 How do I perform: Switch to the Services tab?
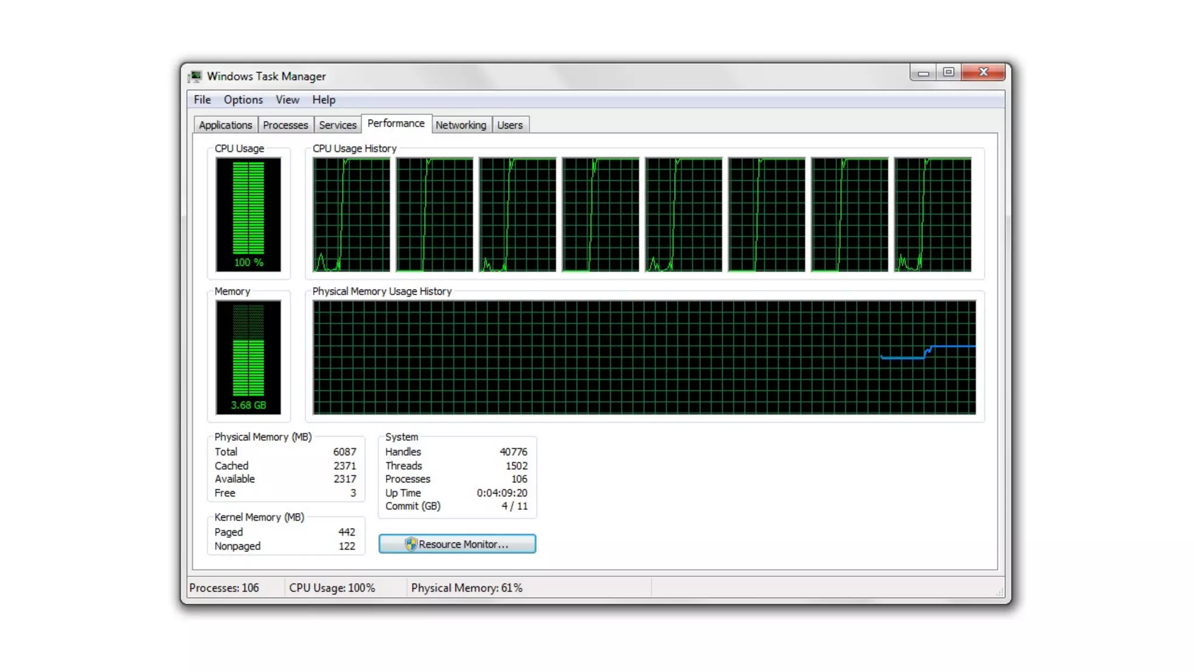338,125
